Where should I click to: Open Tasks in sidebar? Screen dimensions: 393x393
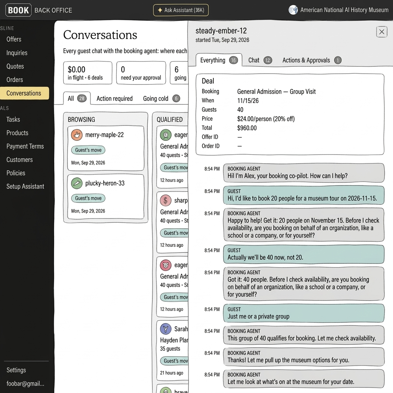(13, 120)
